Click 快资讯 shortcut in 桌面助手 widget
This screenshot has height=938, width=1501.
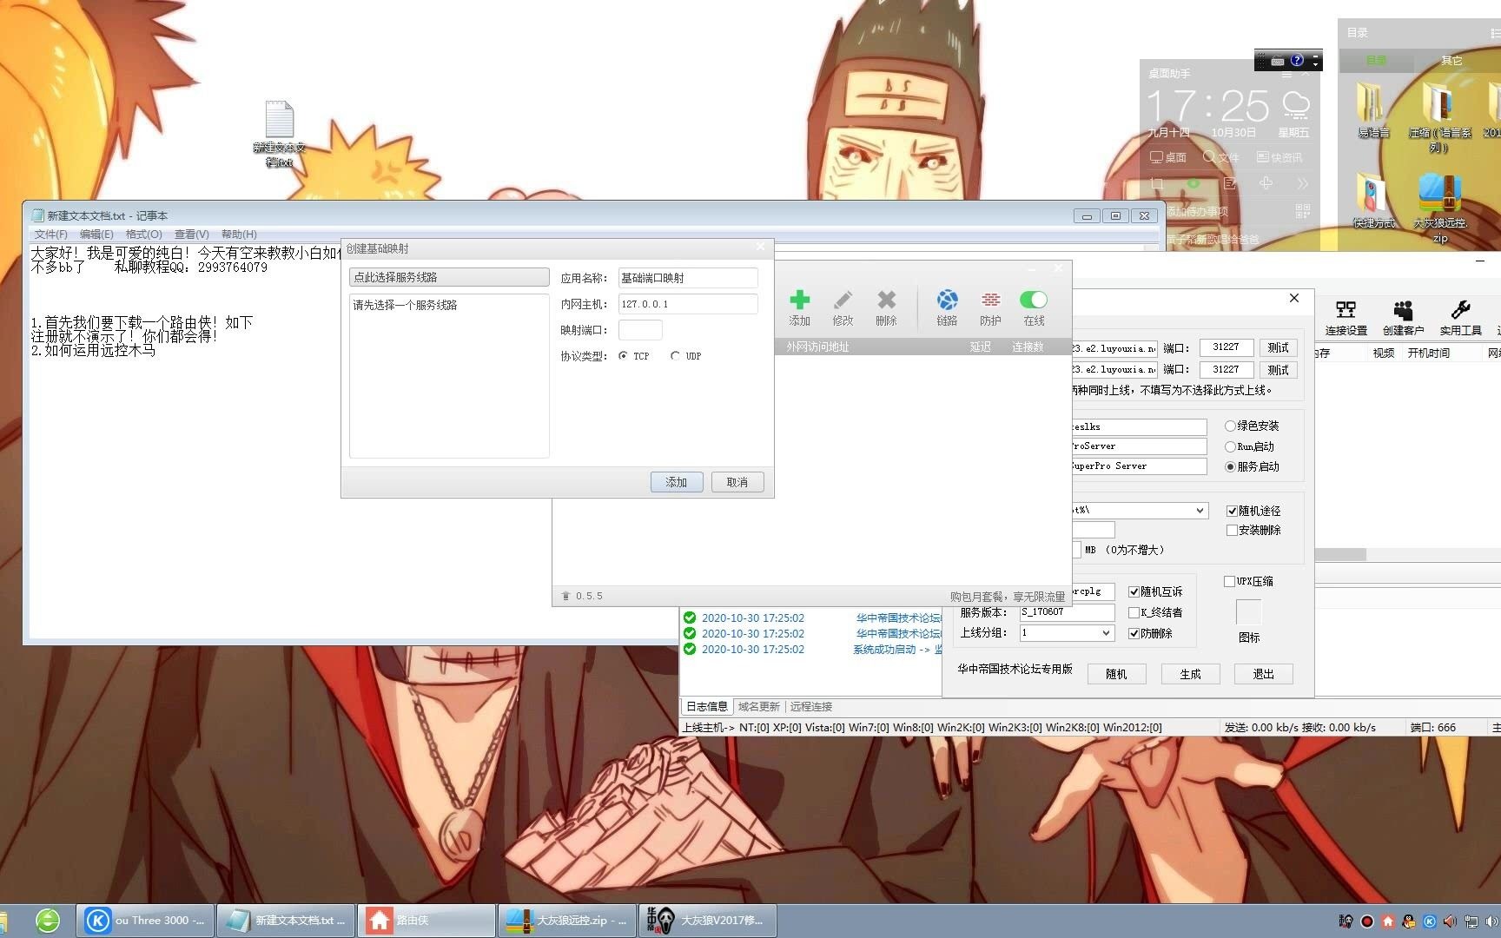click(1279, 157)
